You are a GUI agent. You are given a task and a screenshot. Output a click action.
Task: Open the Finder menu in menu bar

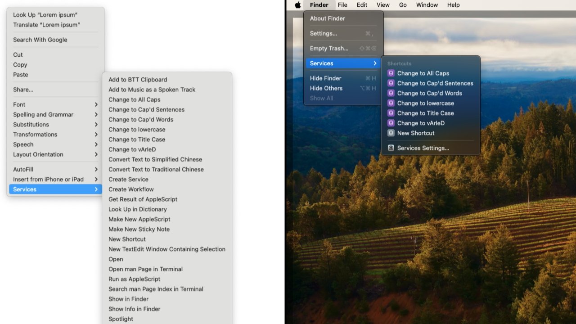click(319, 5)
